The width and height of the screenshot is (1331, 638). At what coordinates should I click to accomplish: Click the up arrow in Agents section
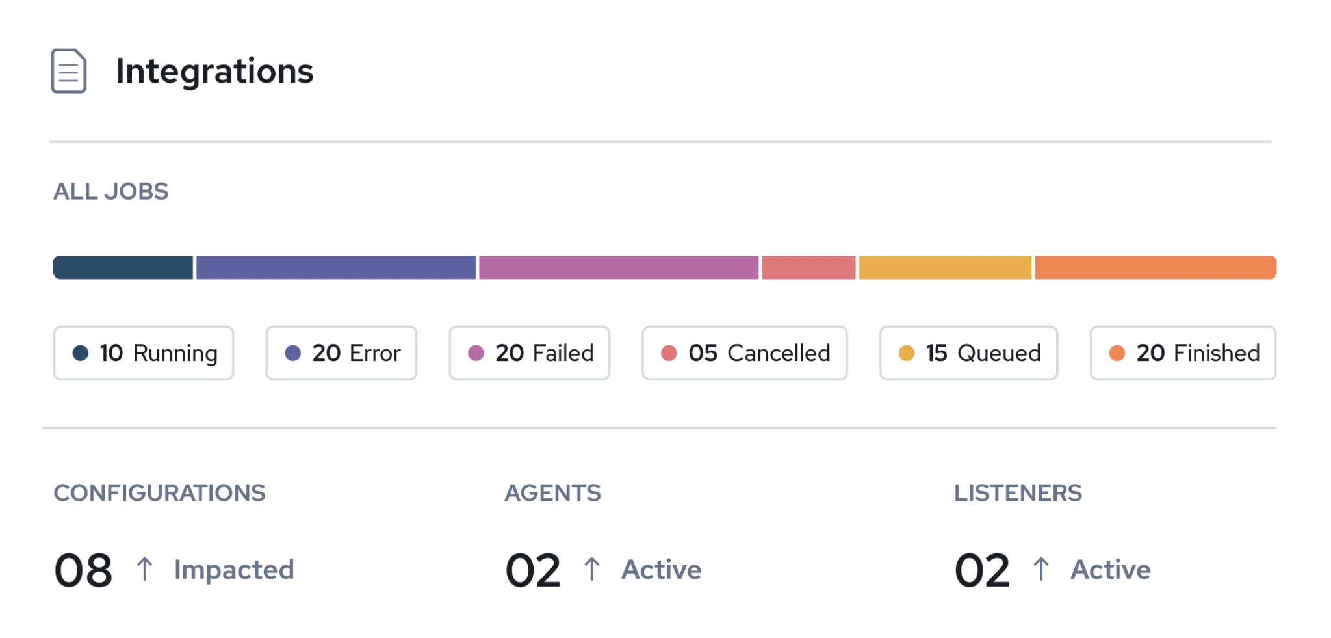(591, 569)
